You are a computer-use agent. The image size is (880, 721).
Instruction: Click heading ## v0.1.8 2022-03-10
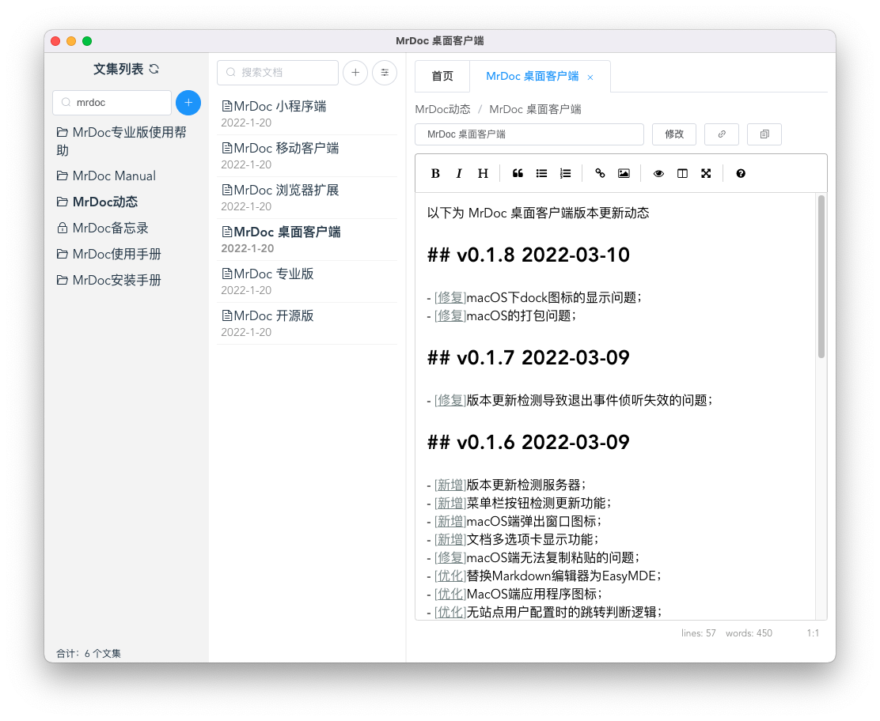pos(529,255)
